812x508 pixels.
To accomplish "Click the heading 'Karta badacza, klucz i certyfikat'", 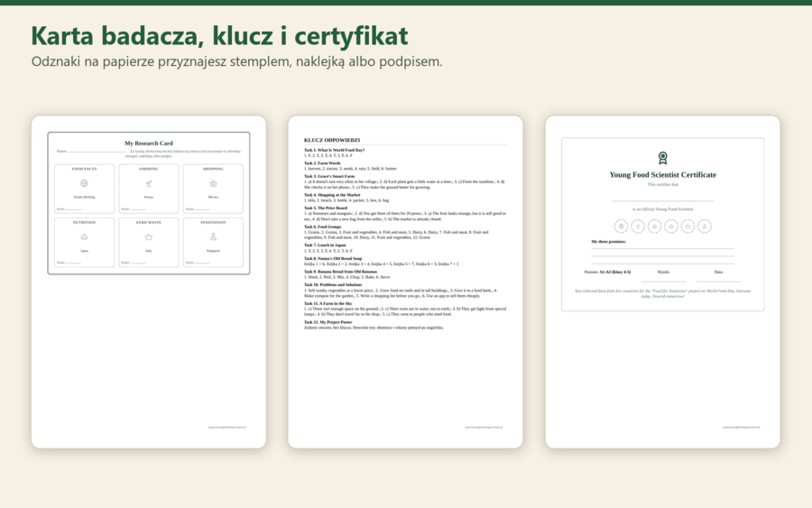I will click(x=219, y=36).
